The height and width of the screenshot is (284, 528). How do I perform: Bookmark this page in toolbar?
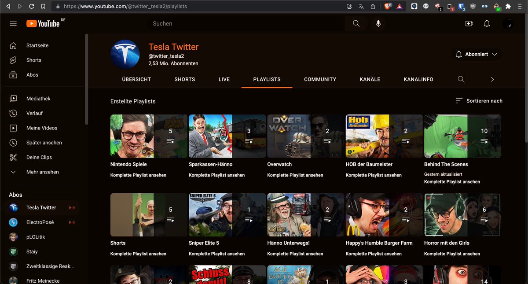tap(43, 7)
